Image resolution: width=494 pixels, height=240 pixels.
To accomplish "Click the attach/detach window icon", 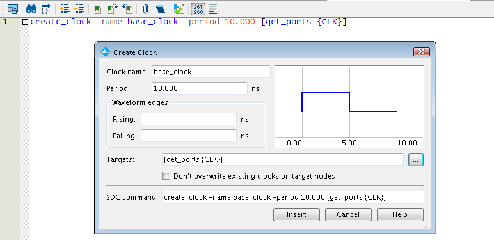I will (13, 9).
